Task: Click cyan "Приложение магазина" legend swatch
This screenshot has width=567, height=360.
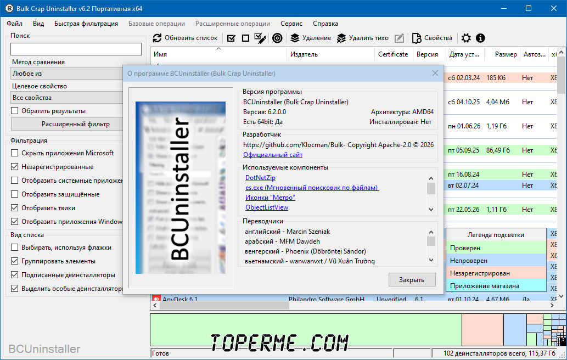Action: pyautogui.click(x=496, y=286)
